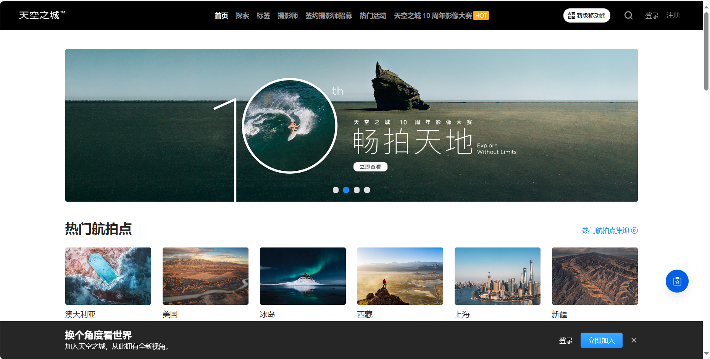
Task: Click the orange HOT badge
Action: (481, 16)
